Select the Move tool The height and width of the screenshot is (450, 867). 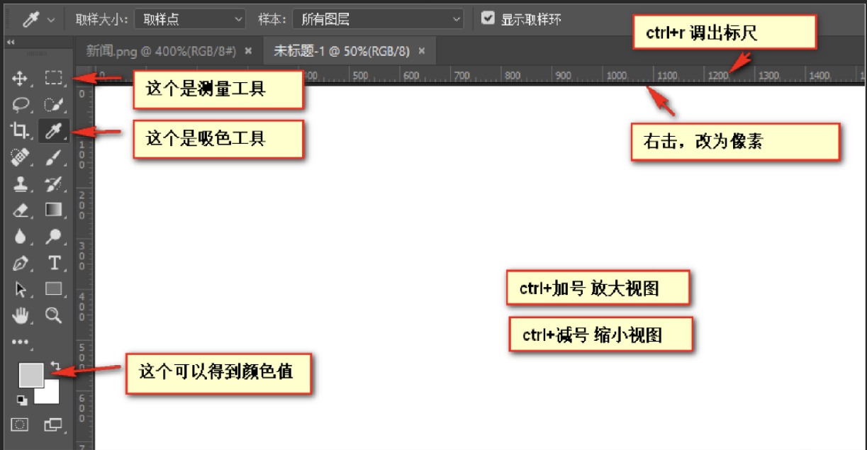(21, 78)
